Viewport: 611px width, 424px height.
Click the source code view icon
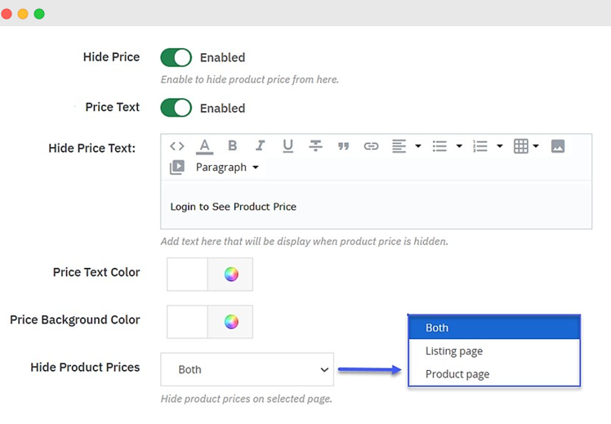pos(177,146)
